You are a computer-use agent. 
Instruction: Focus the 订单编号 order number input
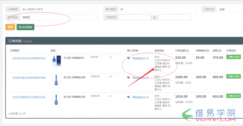click(x=59, y=9)
